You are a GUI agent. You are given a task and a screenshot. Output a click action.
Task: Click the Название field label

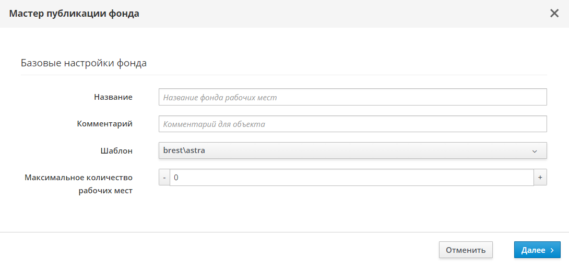pos(113,97)
